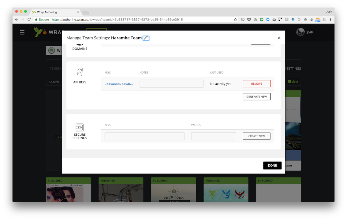Open a new browser tab
Viewport: 347px width, 220px height.
[86, 12]
